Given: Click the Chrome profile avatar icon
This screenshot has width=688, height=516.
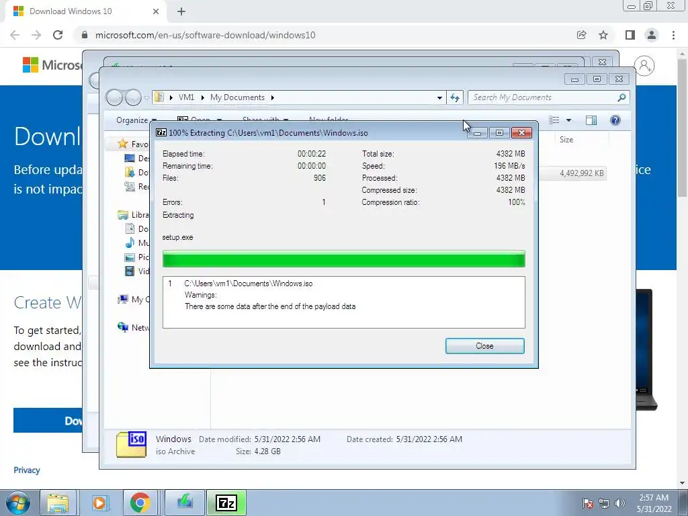Looking at the screenshot, I should click(x=652, y=35).
